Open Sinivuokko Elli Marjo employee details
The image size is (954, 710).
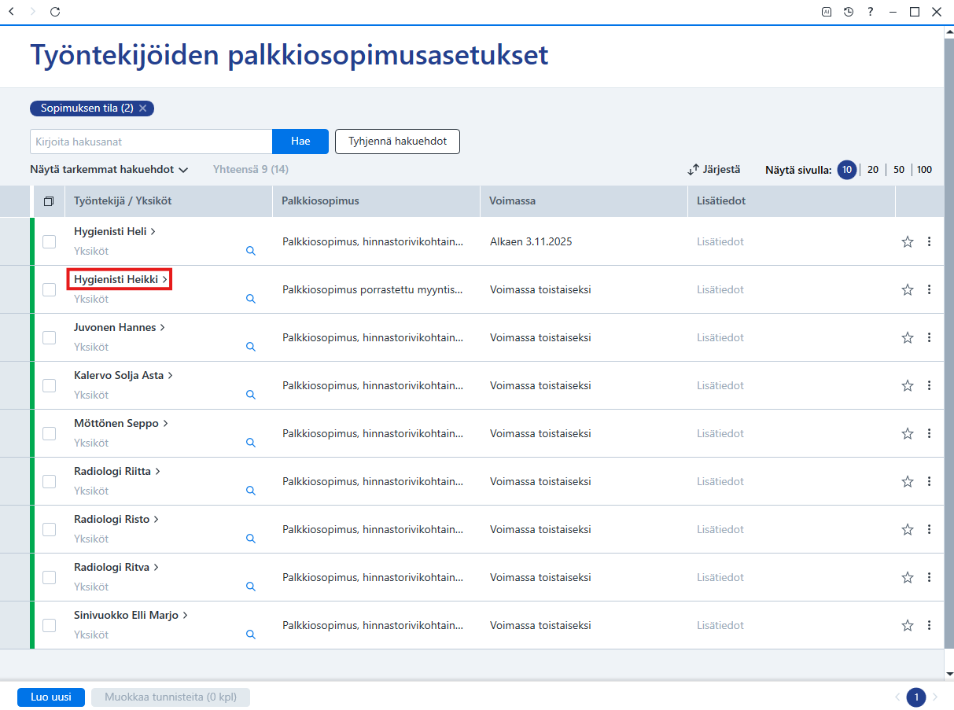click(x=131, y=615)
